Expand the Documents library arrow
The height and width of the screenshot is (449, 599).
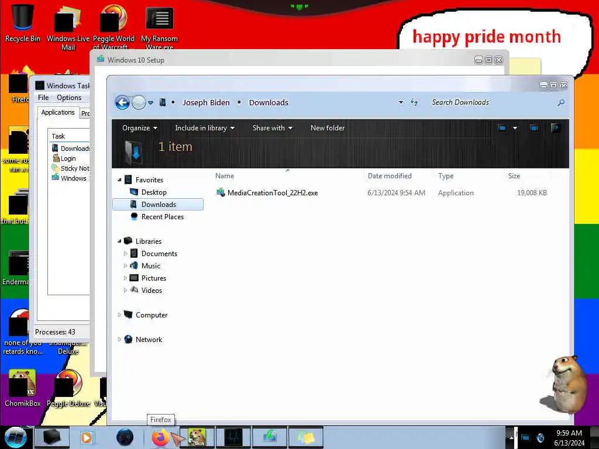pos(125,253)
